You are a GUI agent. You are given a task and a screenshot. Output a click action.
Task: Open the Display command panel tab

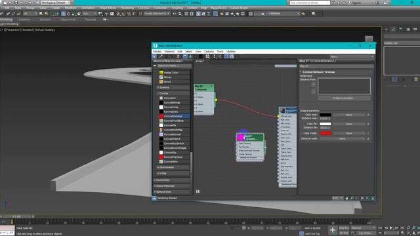click(x=415, y=29)
